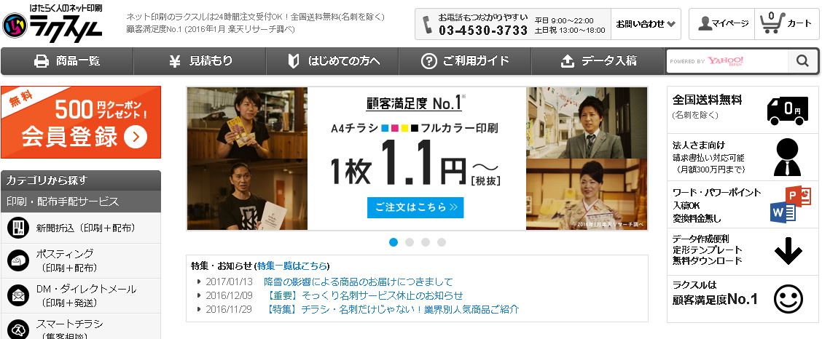
Task: Click the search magnifier icon
Action: click(802, 61)
